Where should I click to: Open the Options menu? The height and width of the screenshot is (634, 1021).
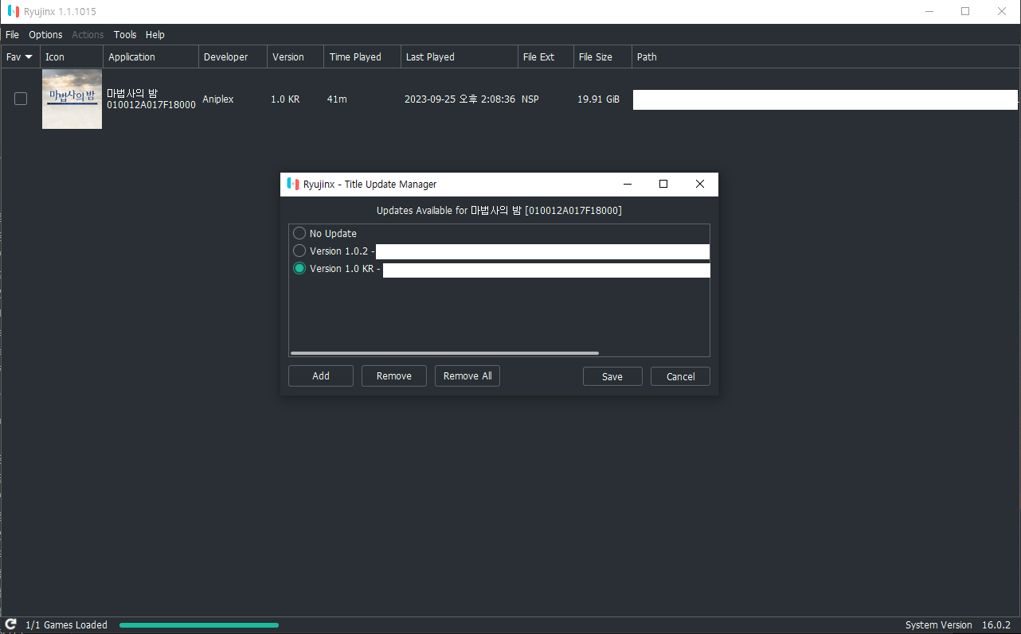click(45, 35)
